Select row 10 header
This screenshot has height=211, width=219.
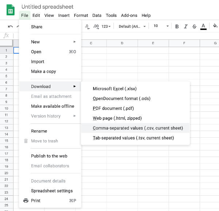[x=7, y=108]
